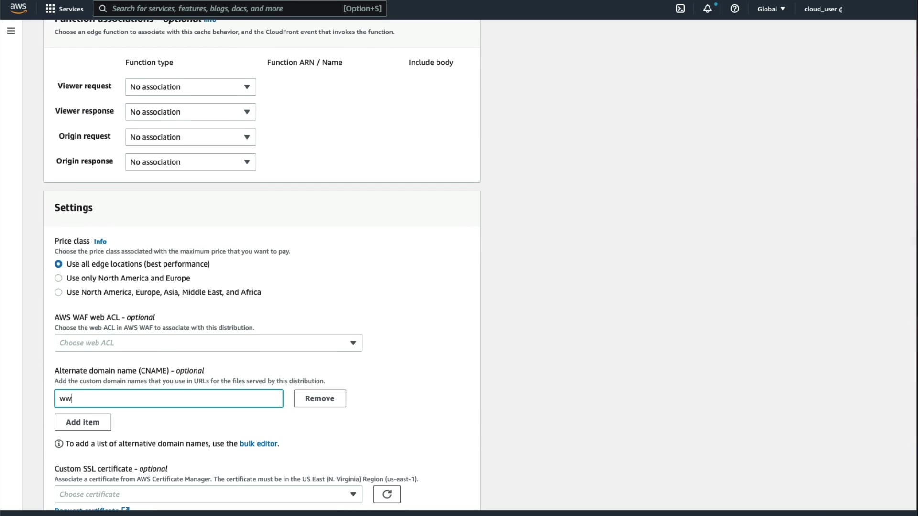Open the cloud_user account menu

coord(823,9)
